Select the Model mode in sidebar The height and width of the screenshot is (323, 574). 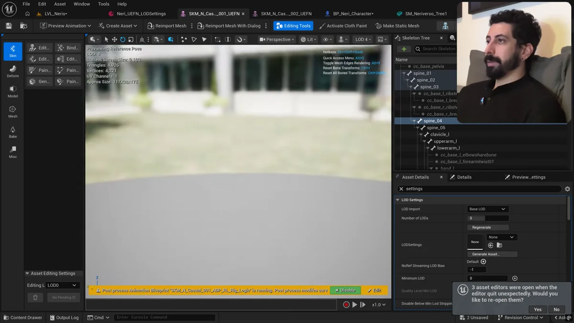(13, 92)
